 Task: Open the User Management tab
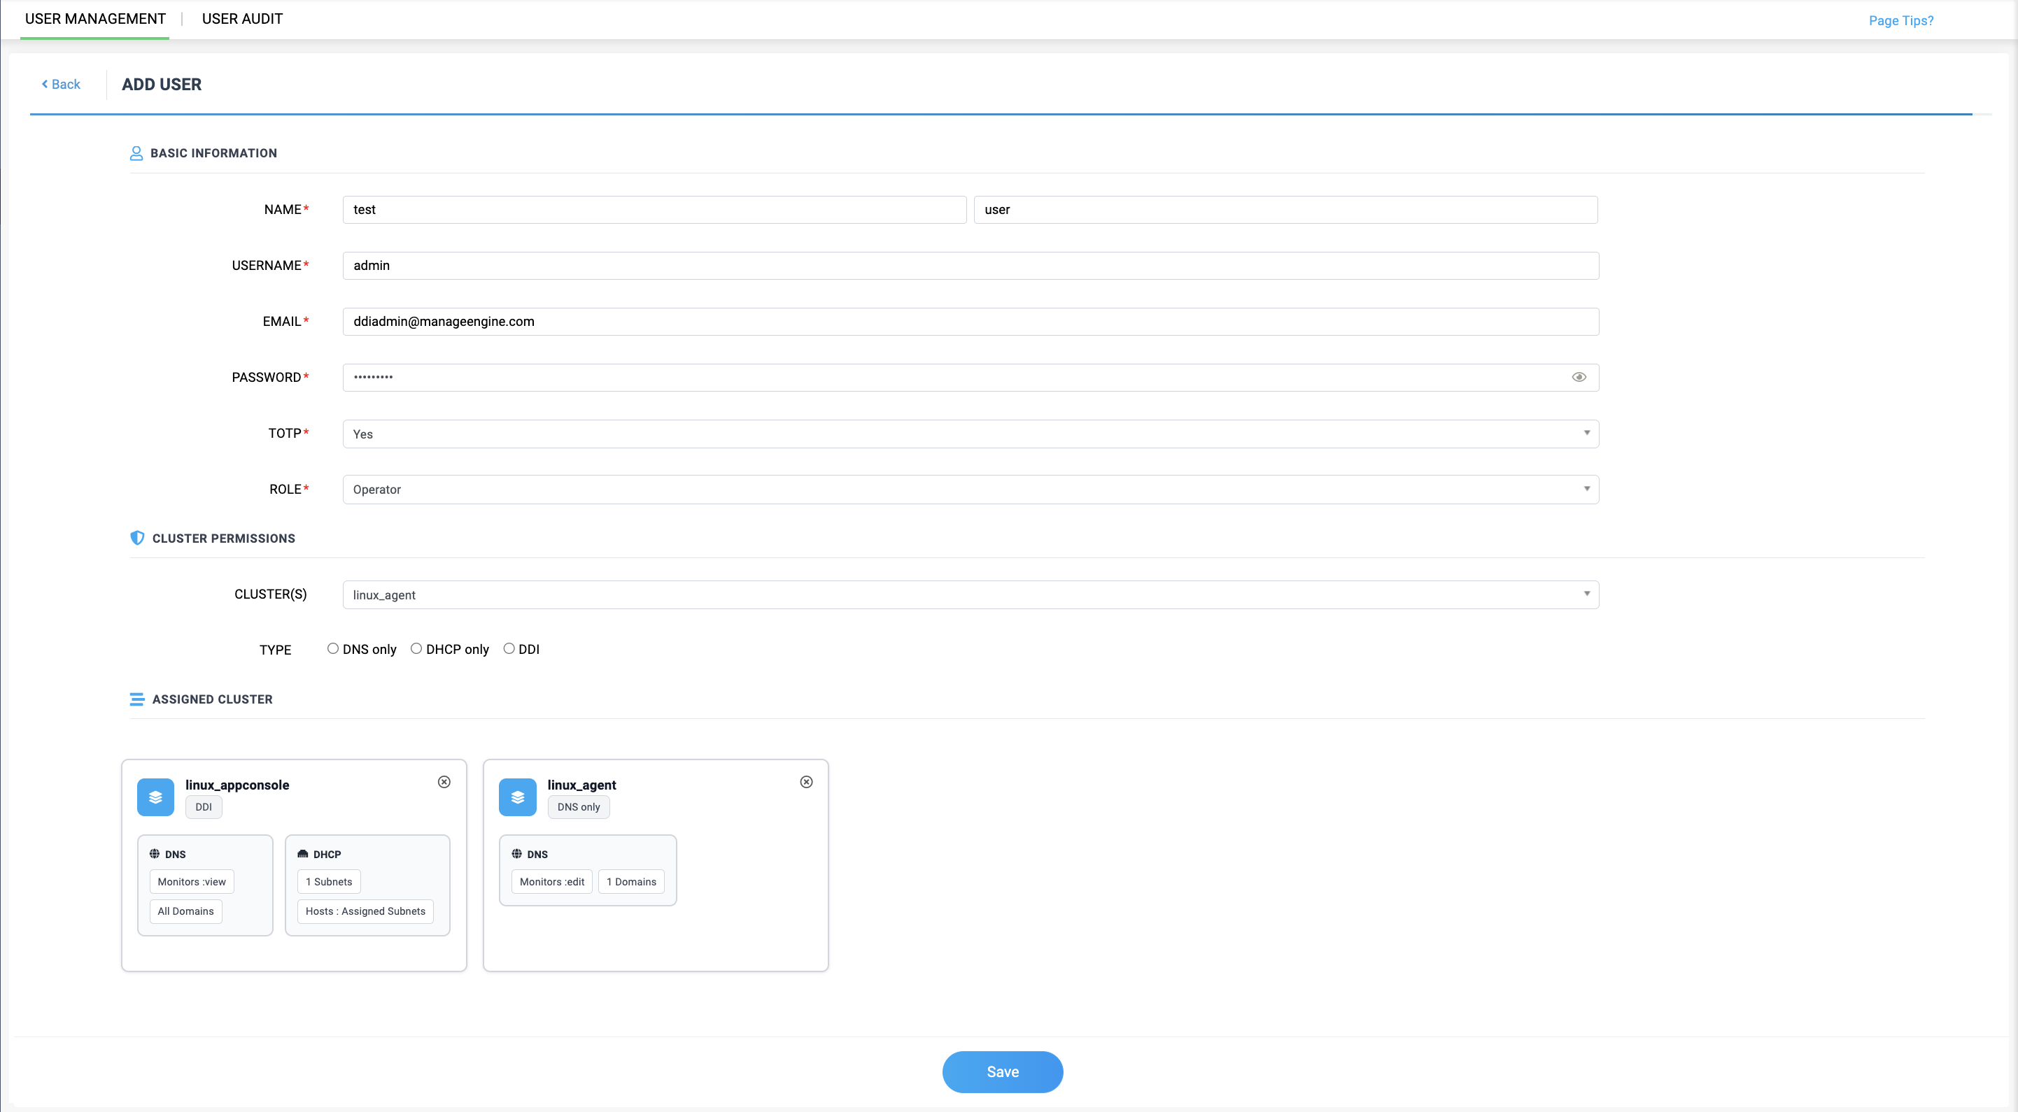click(94, 19)
